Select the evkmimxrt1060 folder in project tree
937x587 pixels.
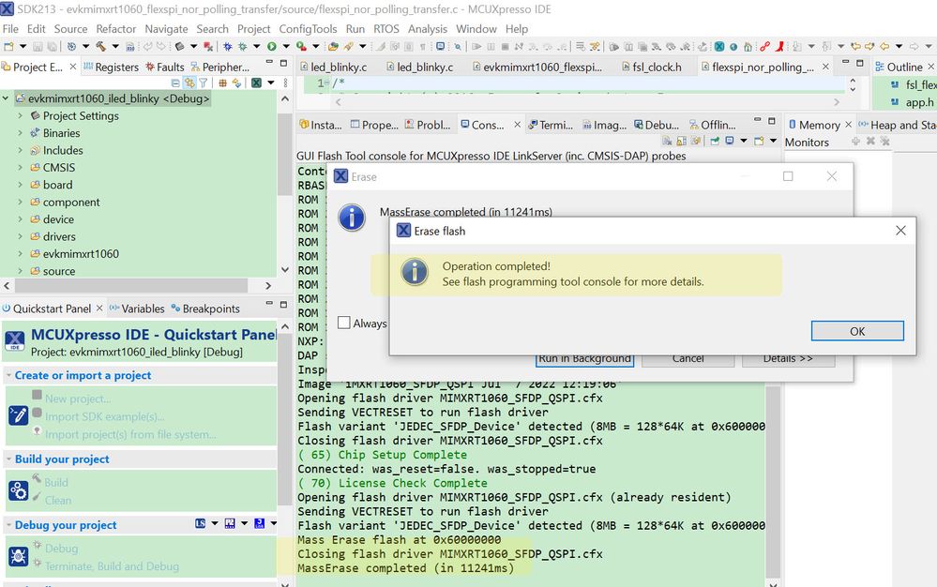tap(81, 254)
